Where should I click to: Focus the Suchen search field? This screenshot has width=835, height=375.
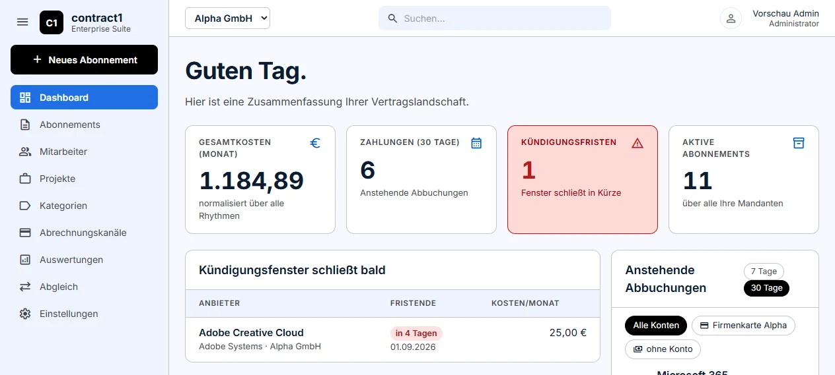point(495,18)
